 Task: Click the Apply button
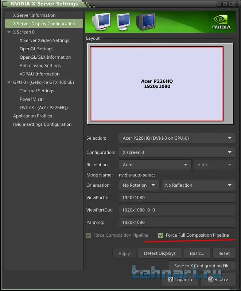point(124,253)
